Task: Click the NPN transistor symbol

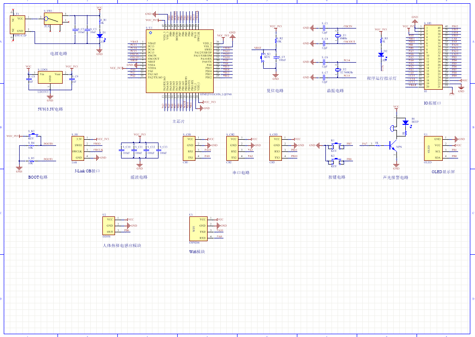Action: 393,146
